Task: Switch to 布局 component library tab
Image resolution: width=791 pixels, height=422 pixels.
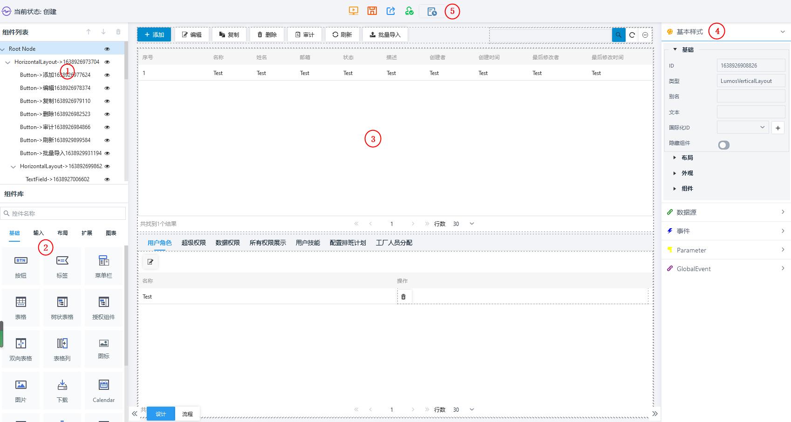Action: point(63,233)
